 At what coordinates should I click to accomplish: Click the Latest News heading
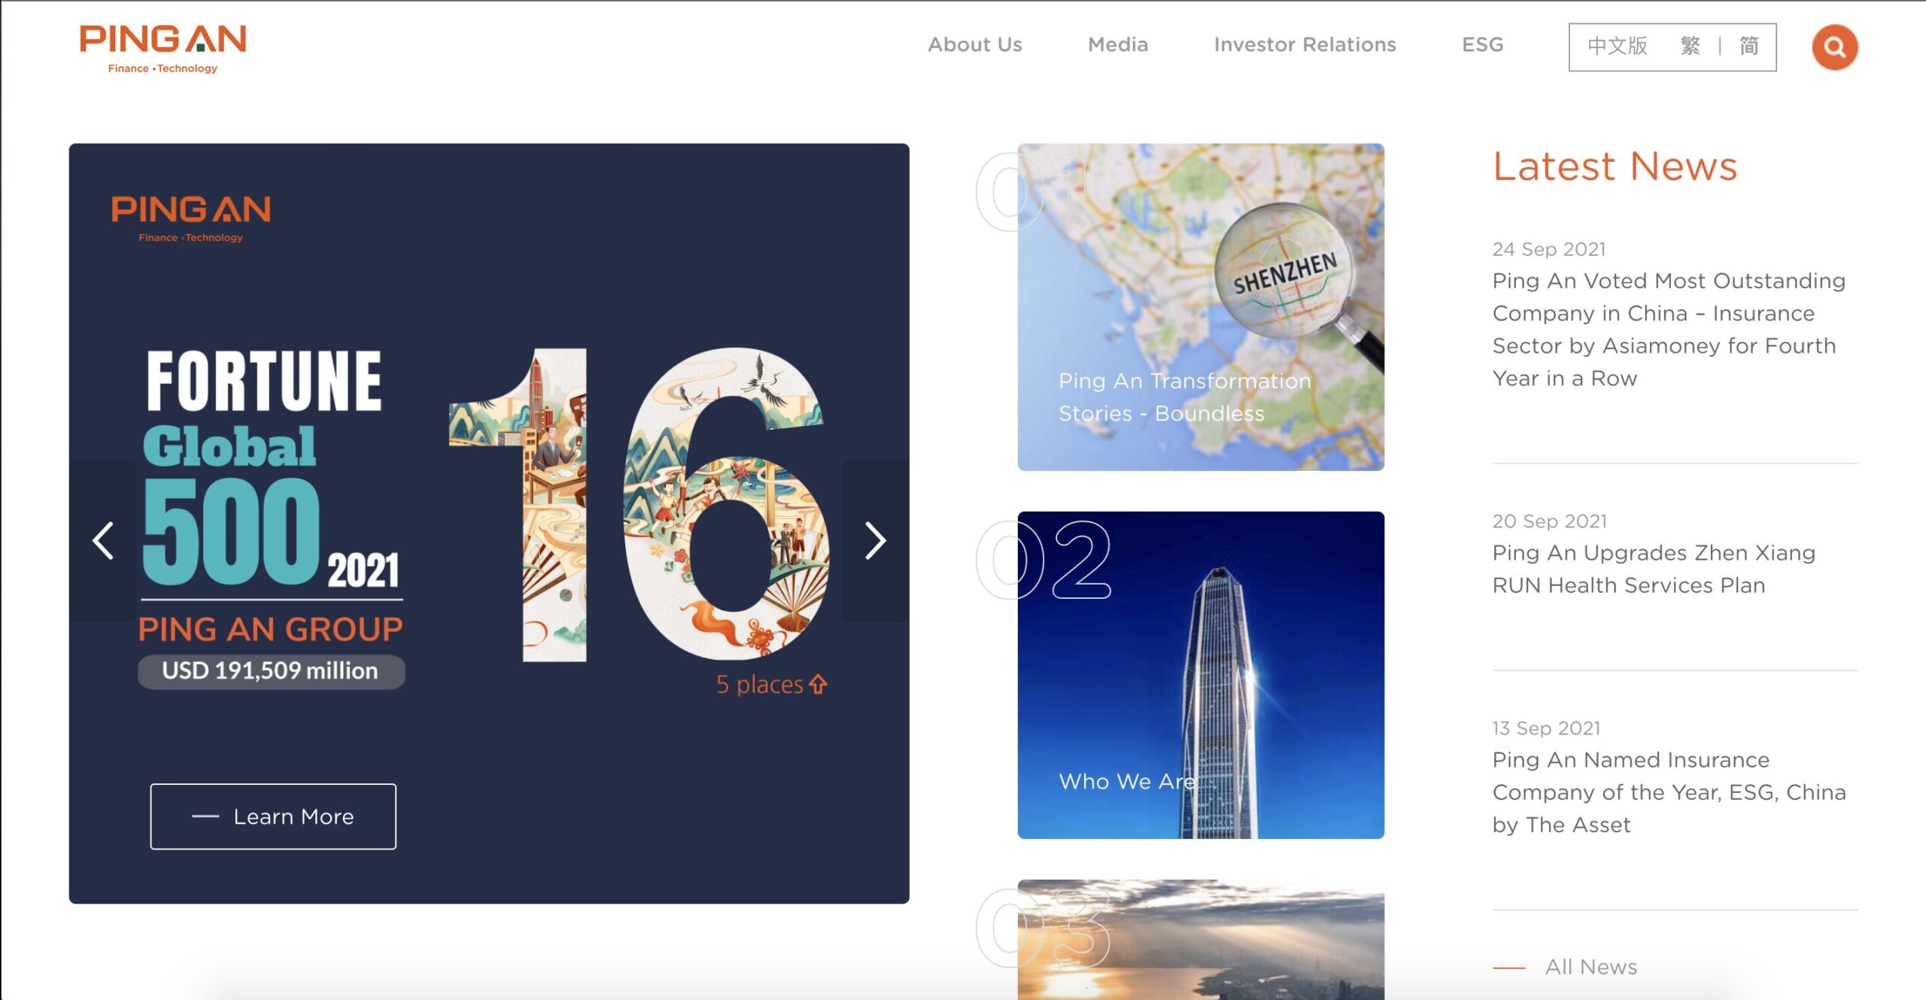click(1615, 167)
